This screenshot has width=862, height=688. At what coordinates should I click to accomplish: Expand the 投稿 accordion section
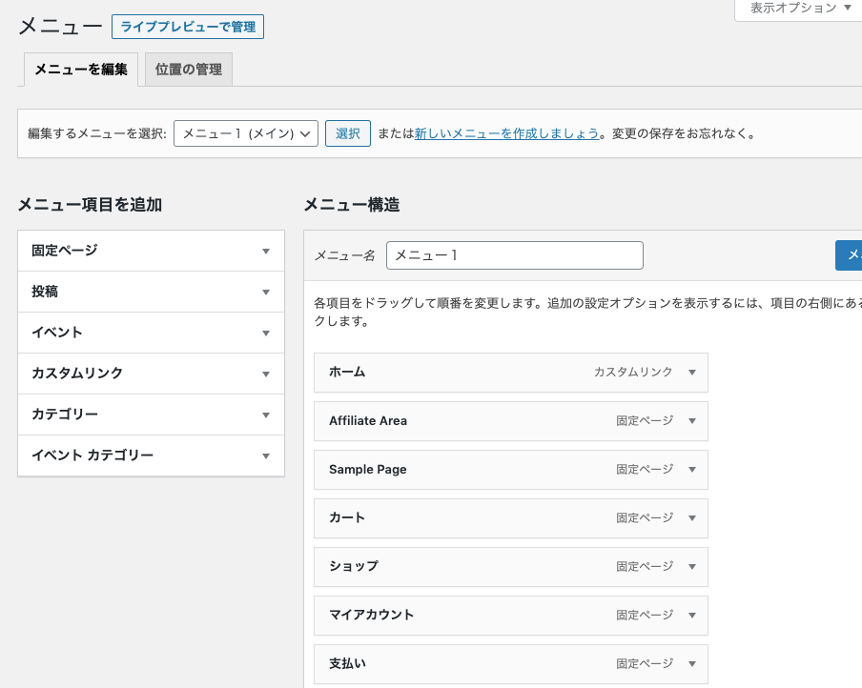pyautogui.click(x=266, y=293)
